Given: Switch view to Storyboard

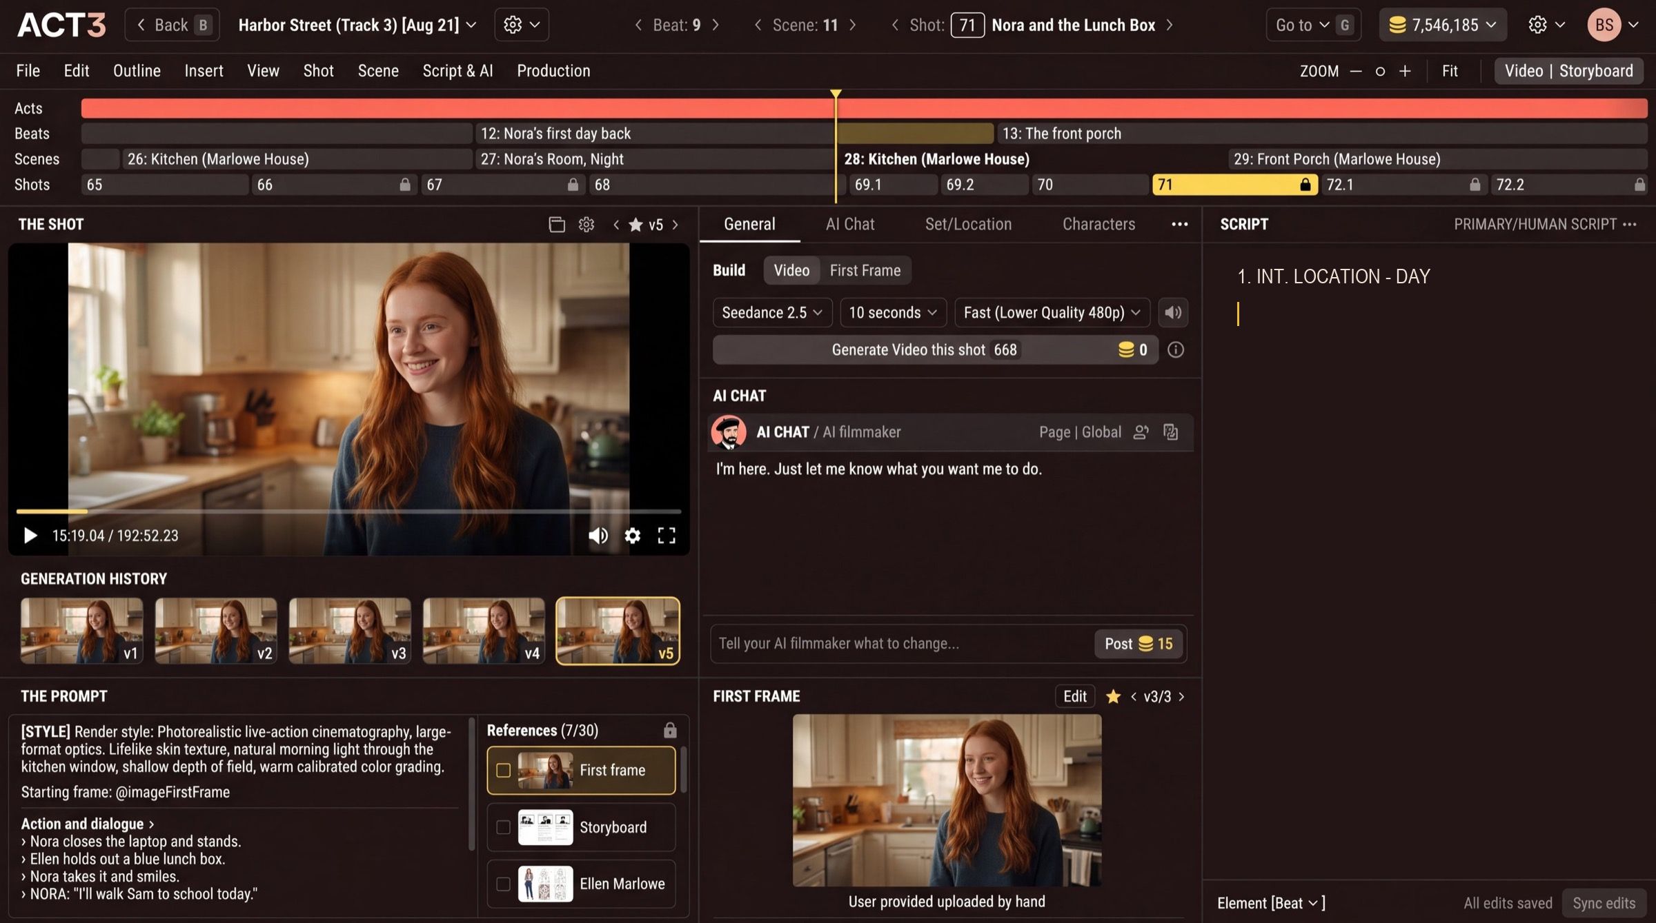Looking at the screenshot, I should [x=1595, y=71].
